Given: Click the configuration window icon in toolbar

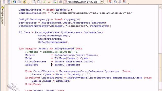Looking at the screenshot, I should pos(9,2).
